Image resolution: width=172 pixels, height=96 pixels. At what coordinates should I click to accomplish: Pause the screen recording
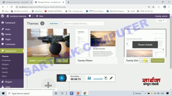62,78
